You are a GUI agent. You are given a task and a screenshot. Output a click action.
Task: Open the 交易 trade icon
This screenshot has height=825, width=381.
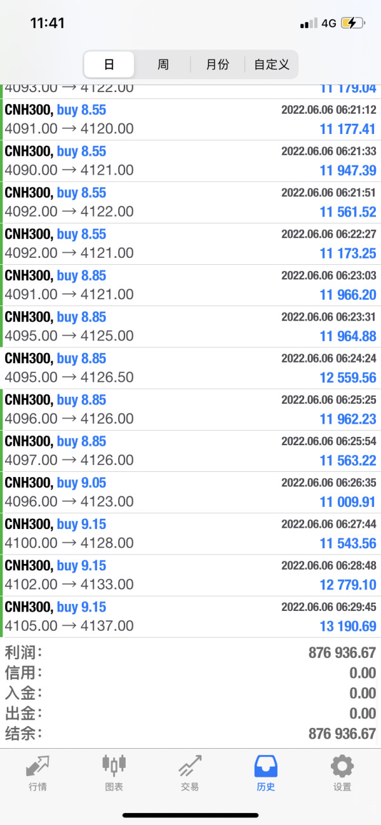point(190,767)
